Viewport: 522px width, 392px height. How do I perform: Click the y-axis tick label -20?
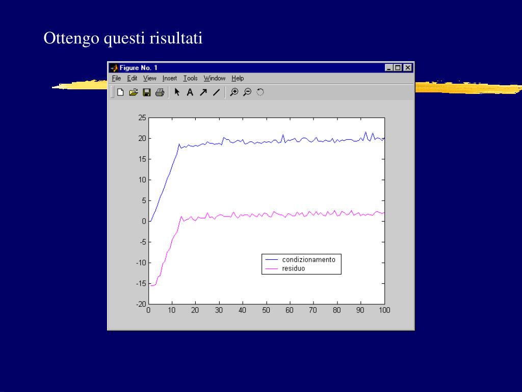pyautogui.click(x=141, y=304)
